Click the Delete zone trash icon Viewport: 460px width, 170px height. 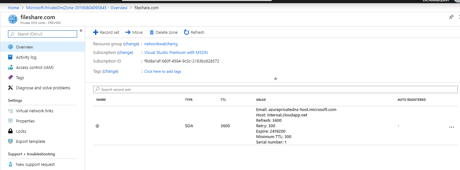coord(152,32)
